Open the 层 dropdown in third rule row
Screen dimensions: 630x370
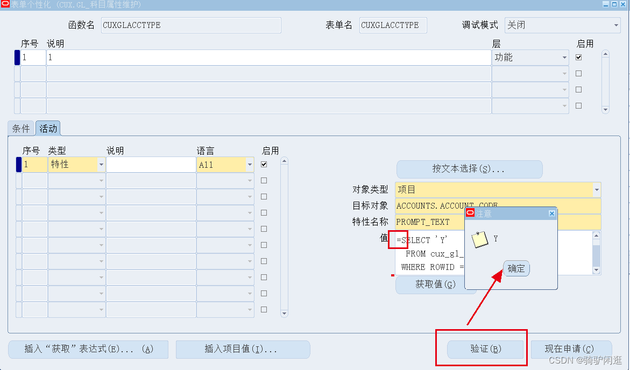[x=564, y=90]
